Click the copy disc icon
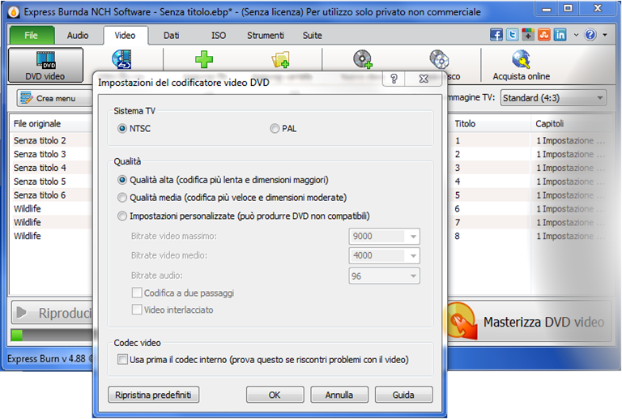 [439, 59]
